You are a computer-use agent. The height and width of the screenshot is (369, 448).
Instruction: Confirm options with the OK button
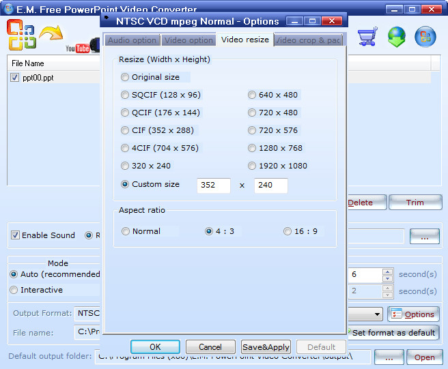pos(155,346)
